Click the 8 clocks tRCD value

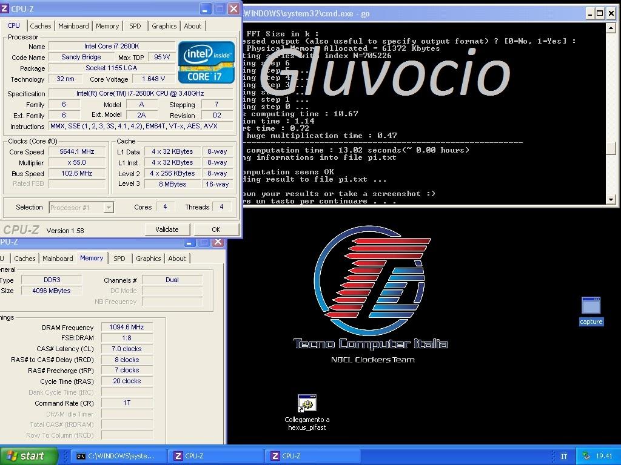point(127,360)
